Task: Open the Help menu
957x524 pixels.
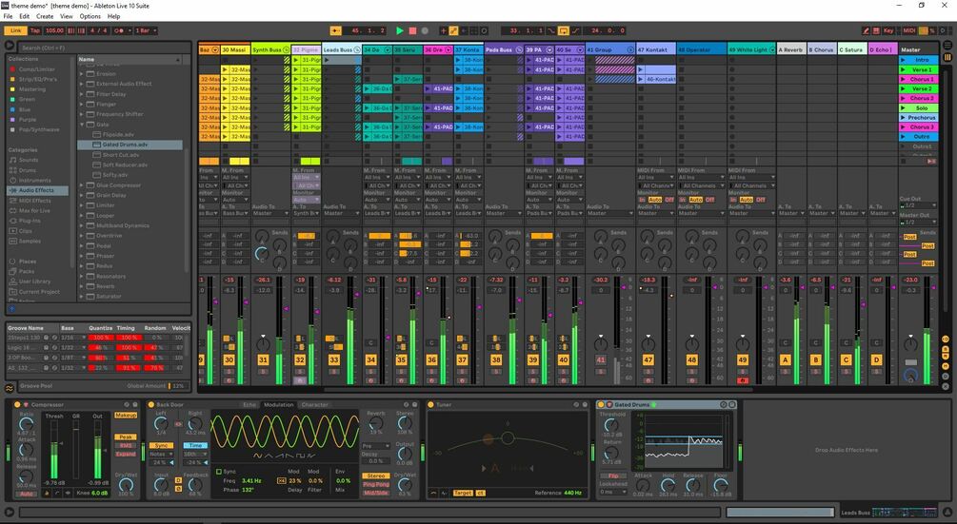Action: pos(113,16)
